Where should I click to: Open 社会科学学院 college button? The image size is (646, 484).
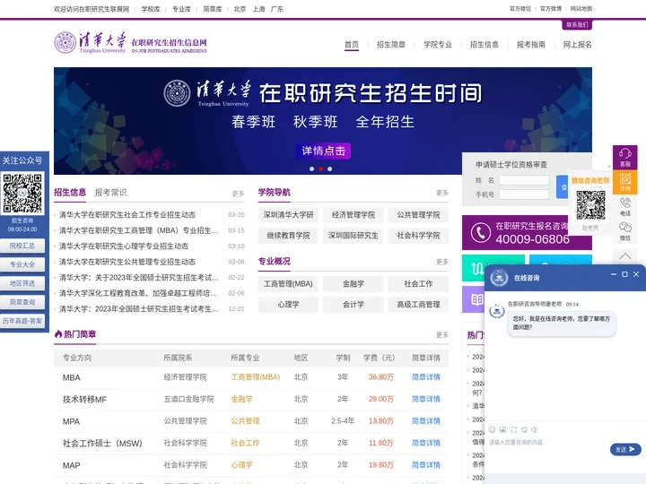coord(418,236)
